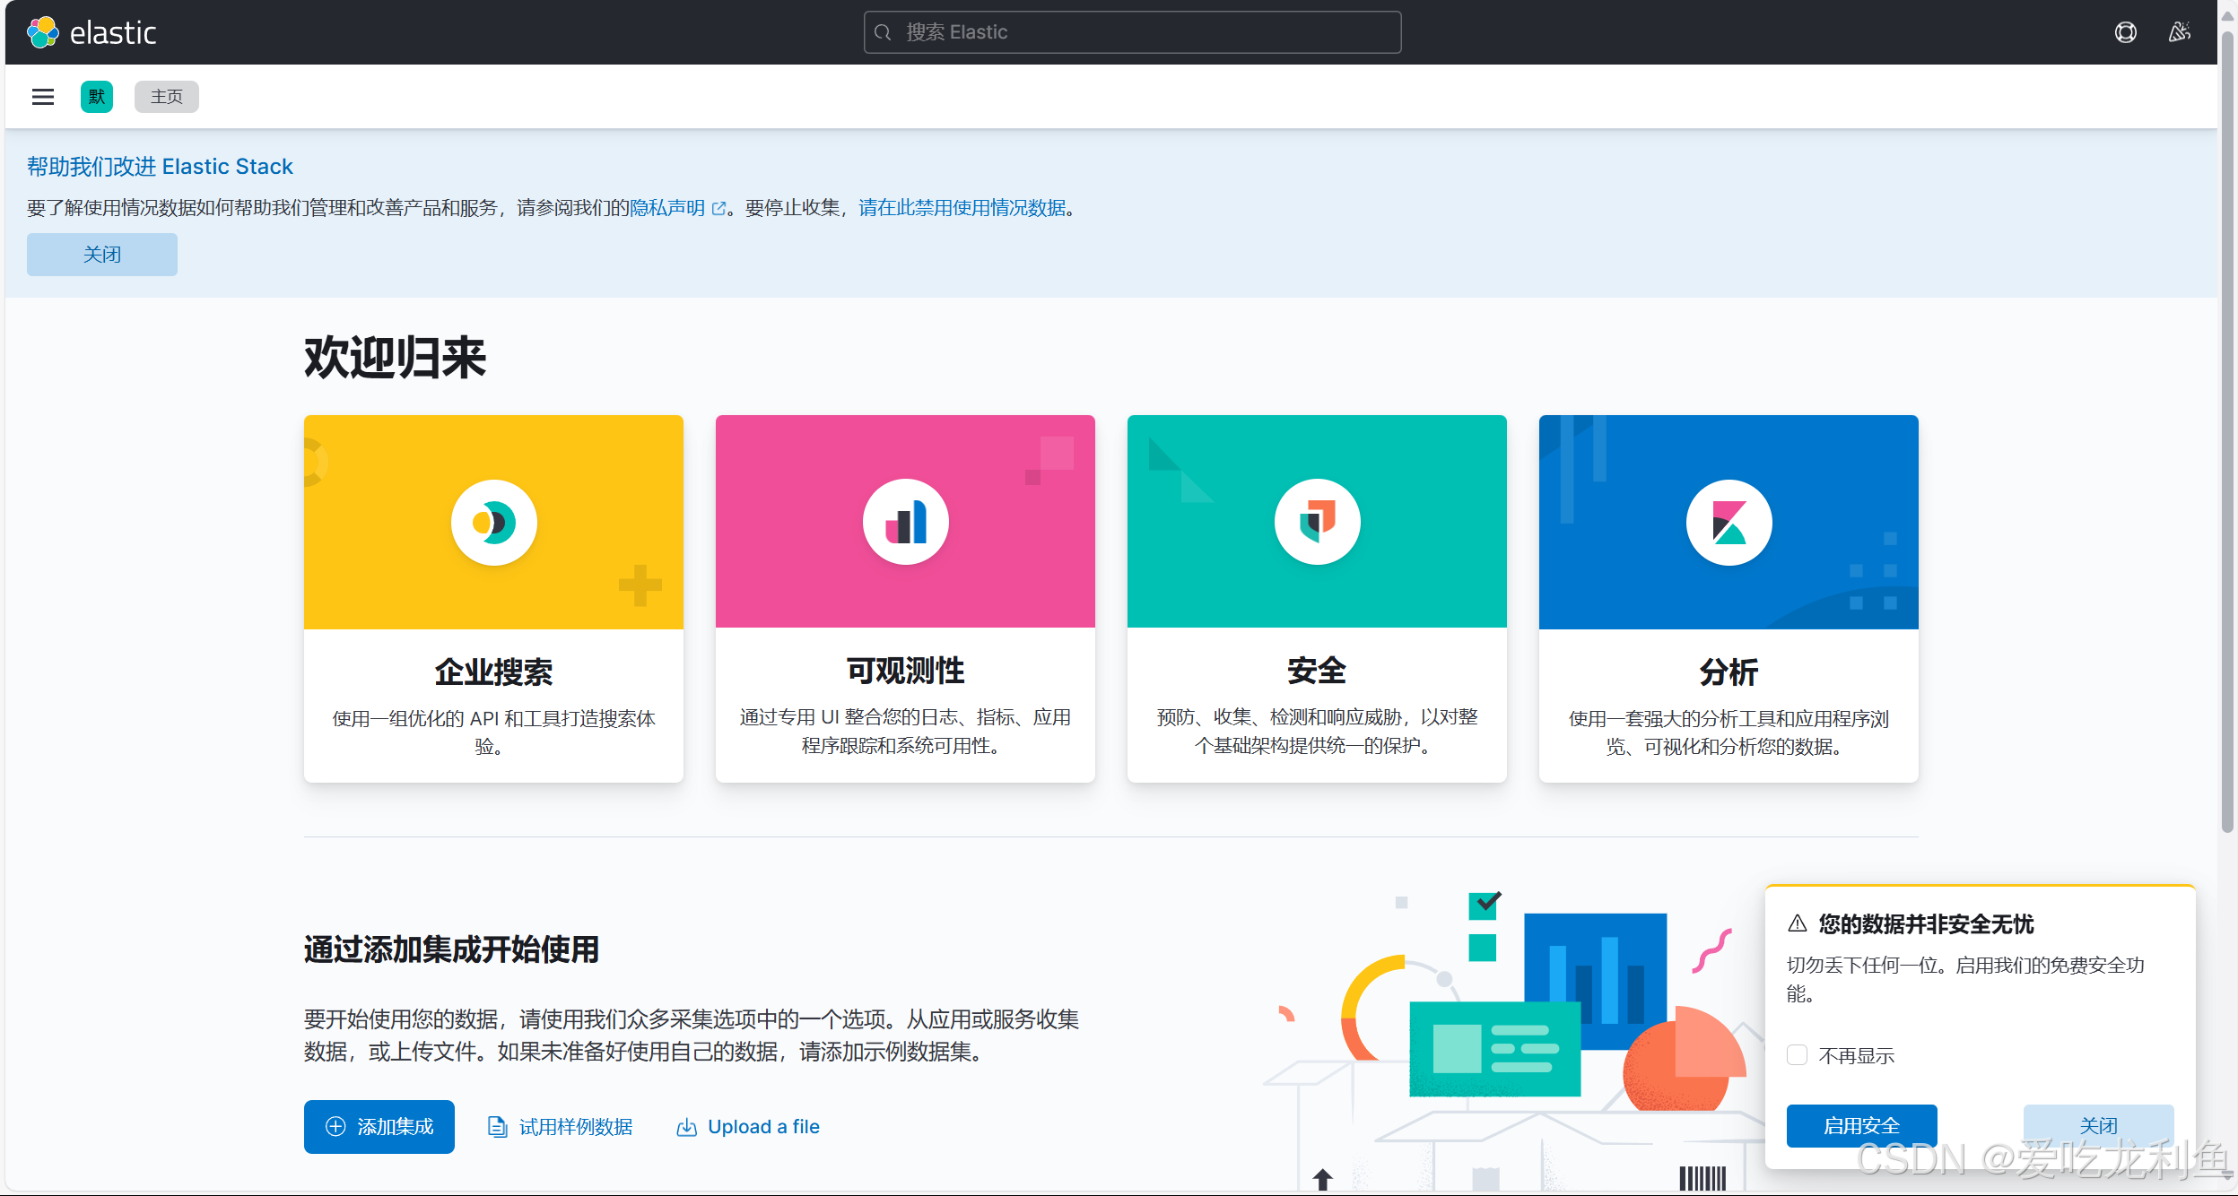Viewport: 2238px width, 1196px height.
Task: Click the warning triangle icon in security toast
Action: pos(1798,923)
